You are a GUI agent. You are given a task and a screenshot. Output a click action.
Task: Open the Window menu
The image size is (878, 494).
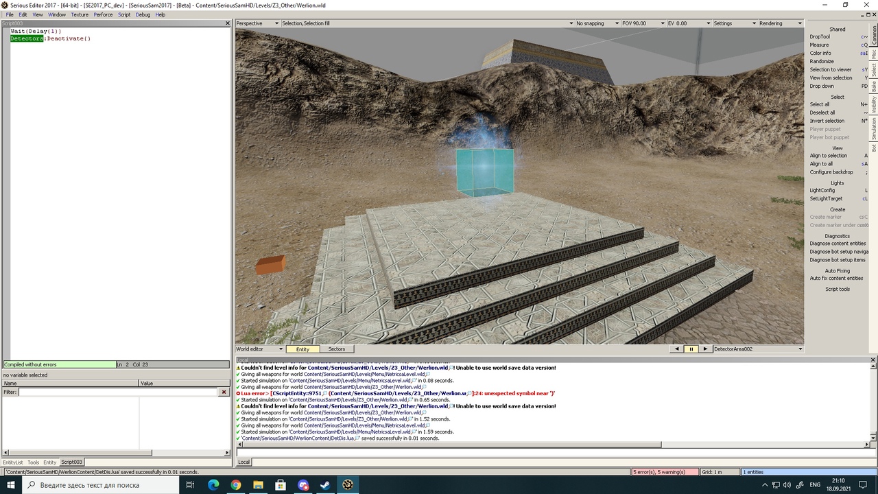pos(57,14)
